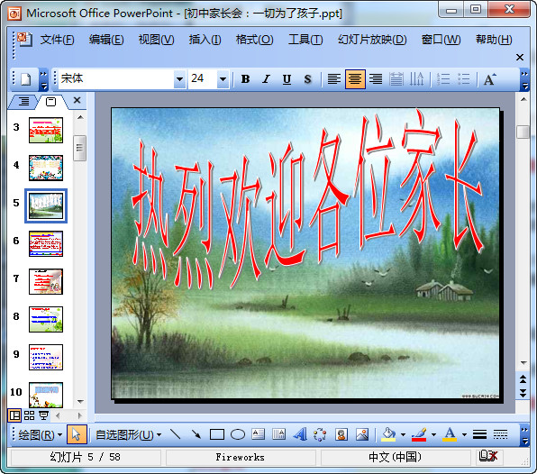Select slide 9 thumbnail
537x474 pixels.
tap(46, 357)
